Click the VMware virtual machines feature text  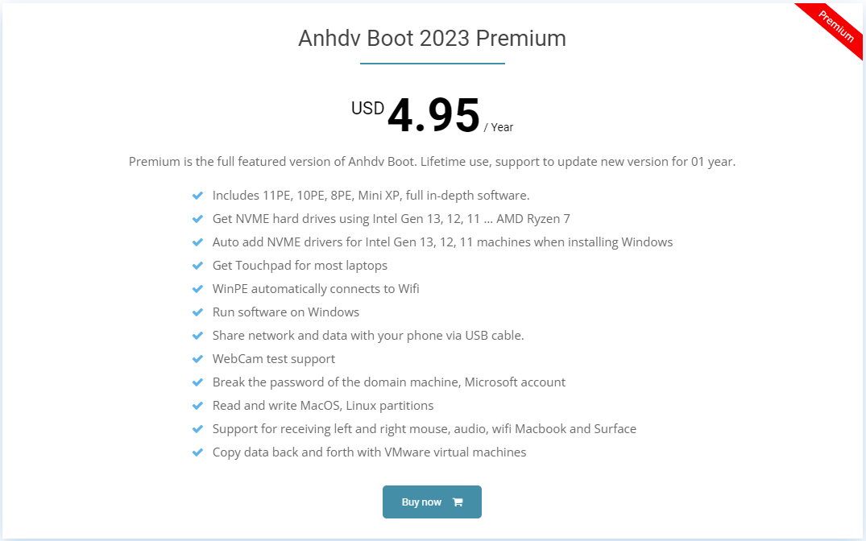(x=369, y=452)
